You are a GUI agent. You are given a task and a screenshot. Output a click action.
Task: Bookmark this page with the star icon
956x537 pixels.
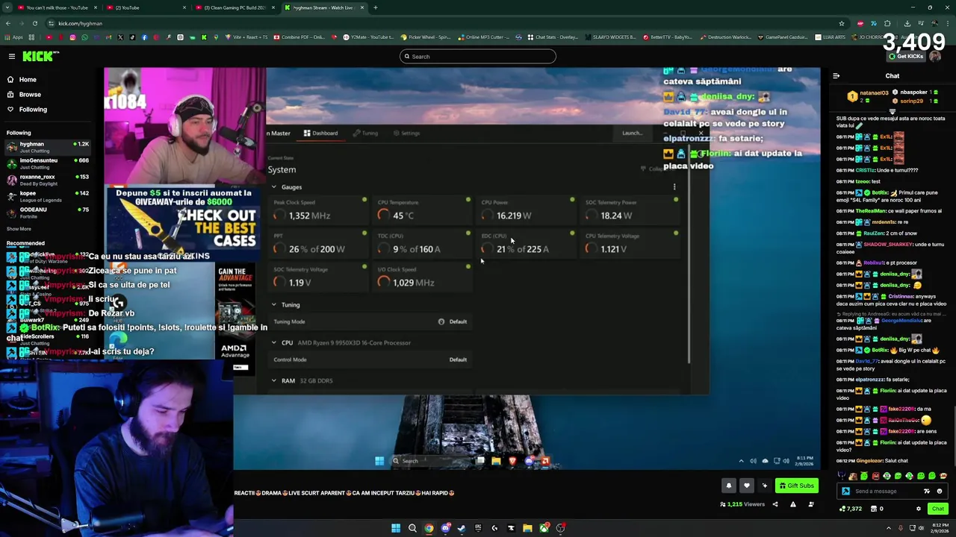click(842, 23)
